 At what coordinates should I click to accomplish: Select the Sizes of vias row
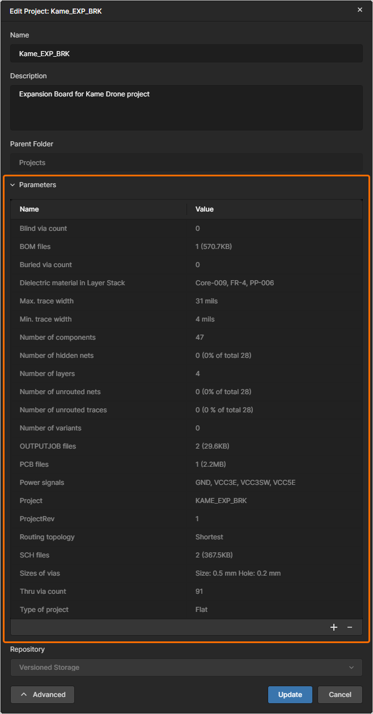click(x=186, y=573)
